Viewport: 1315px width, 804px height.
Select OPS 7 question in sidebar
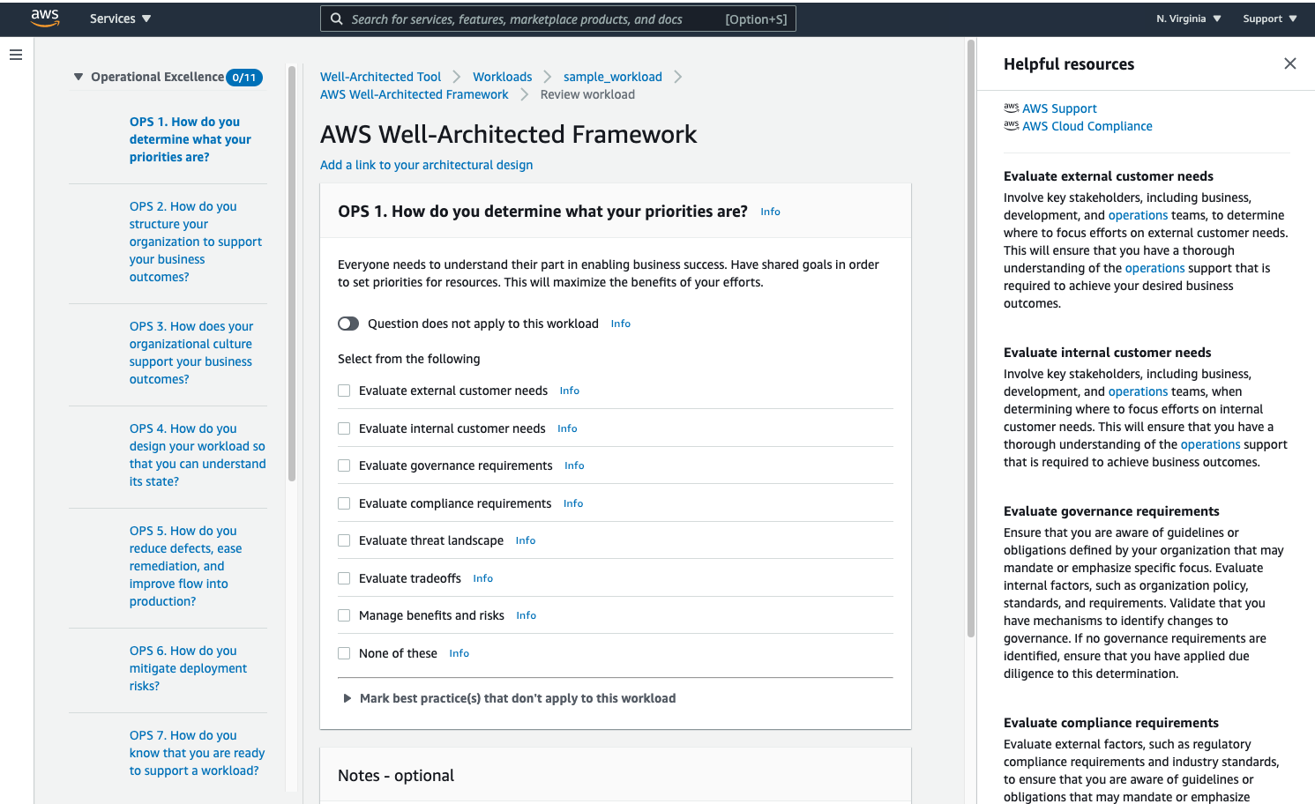tap(197, 753)
